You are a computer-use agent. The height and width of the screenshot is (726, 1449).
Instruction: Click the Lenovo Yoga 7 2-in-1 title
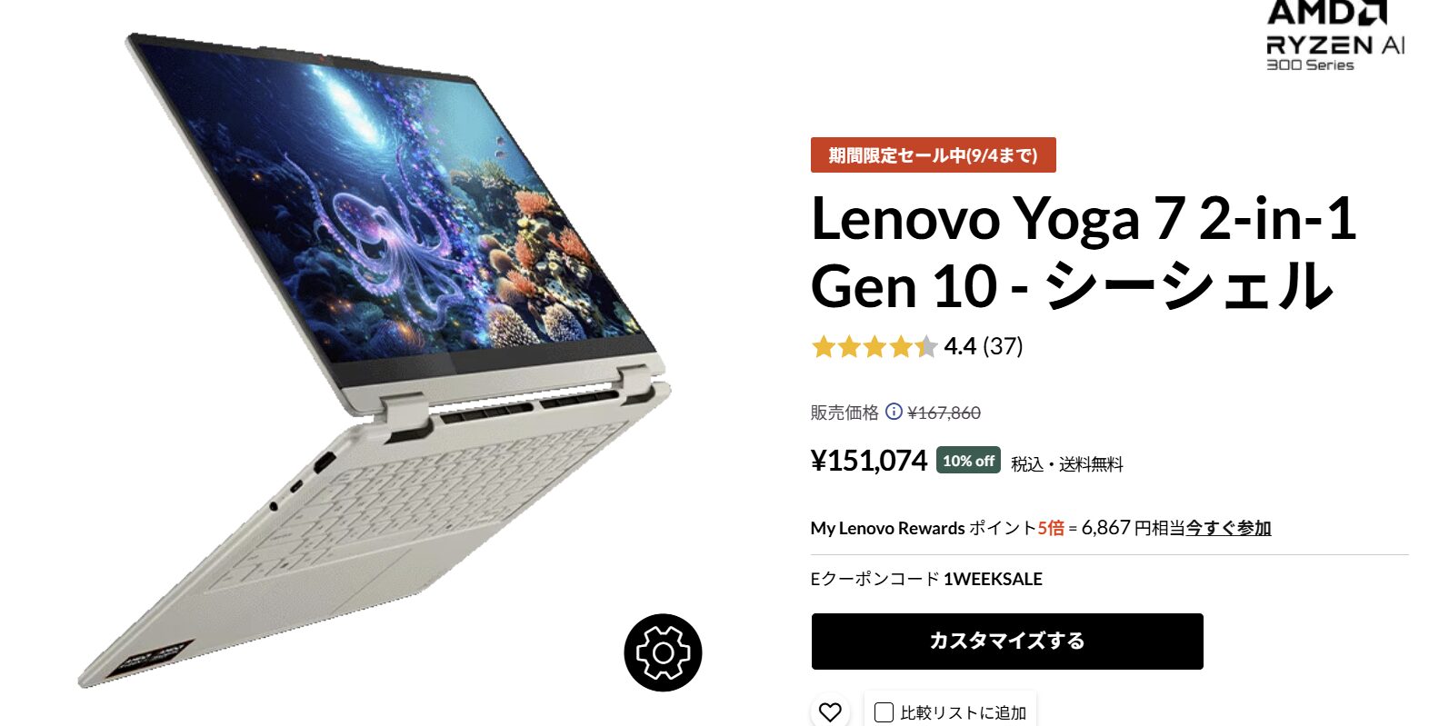(1084, 253)
